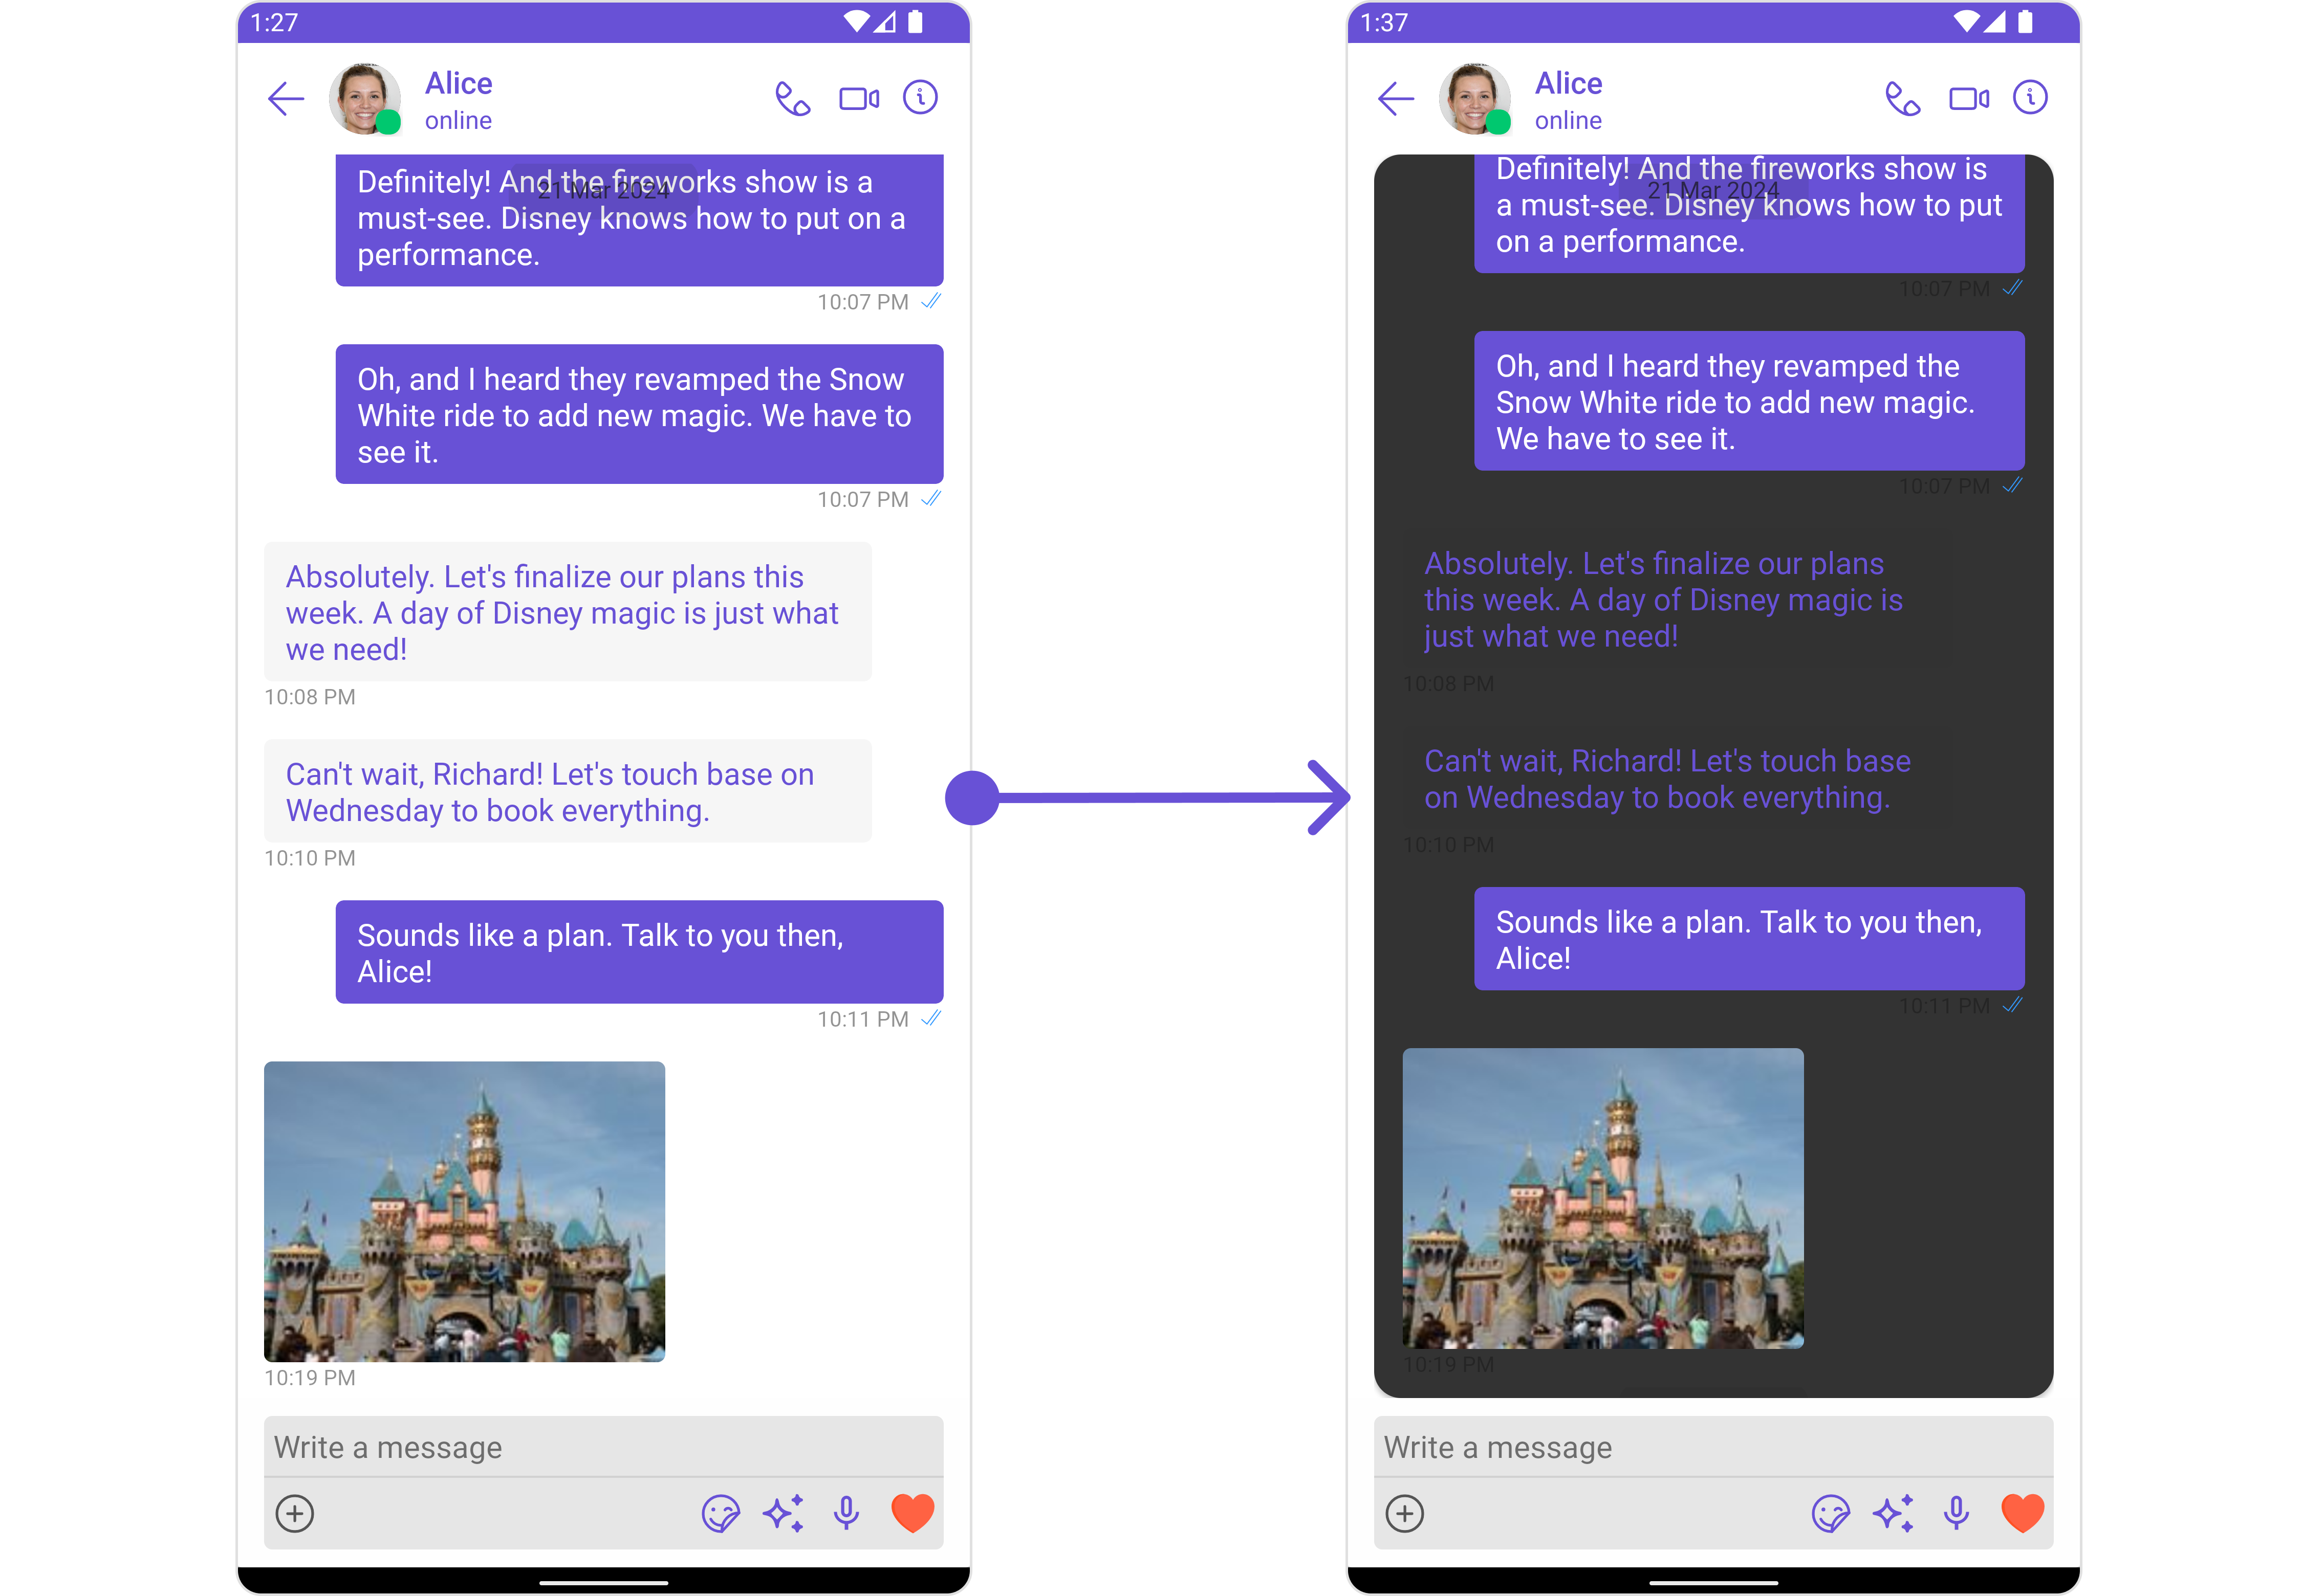The width and height of the screenshot is (2302, 1596).
Task: Select 'Sounds like a plan' bubble, right phone
Action: [1749, 939]
